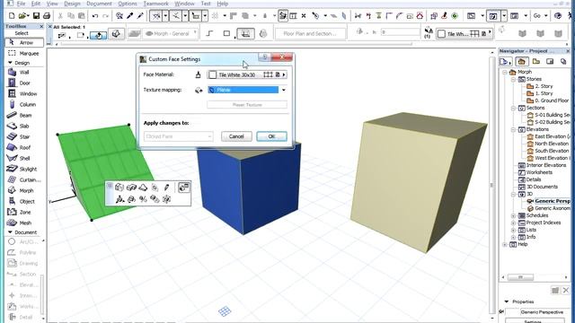Click the Navigator horizontal scrollbar thumb
The image size is (575, 323).
pyautogui.click(x=520, y=277)
